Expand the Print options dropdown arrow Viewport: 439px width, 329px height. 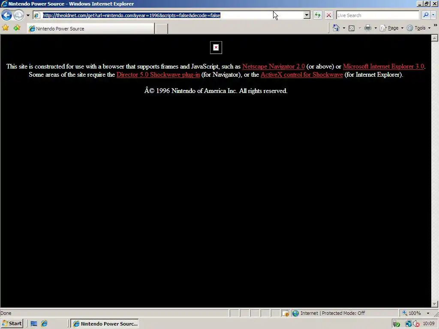tap(376, 28)
